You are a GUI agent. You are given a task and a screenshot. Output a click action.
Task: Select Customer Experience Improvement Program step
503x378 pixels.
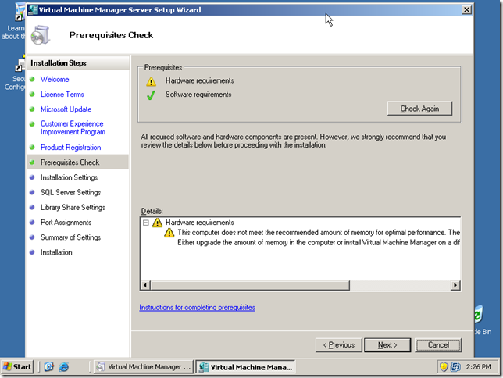coord(73,128)
